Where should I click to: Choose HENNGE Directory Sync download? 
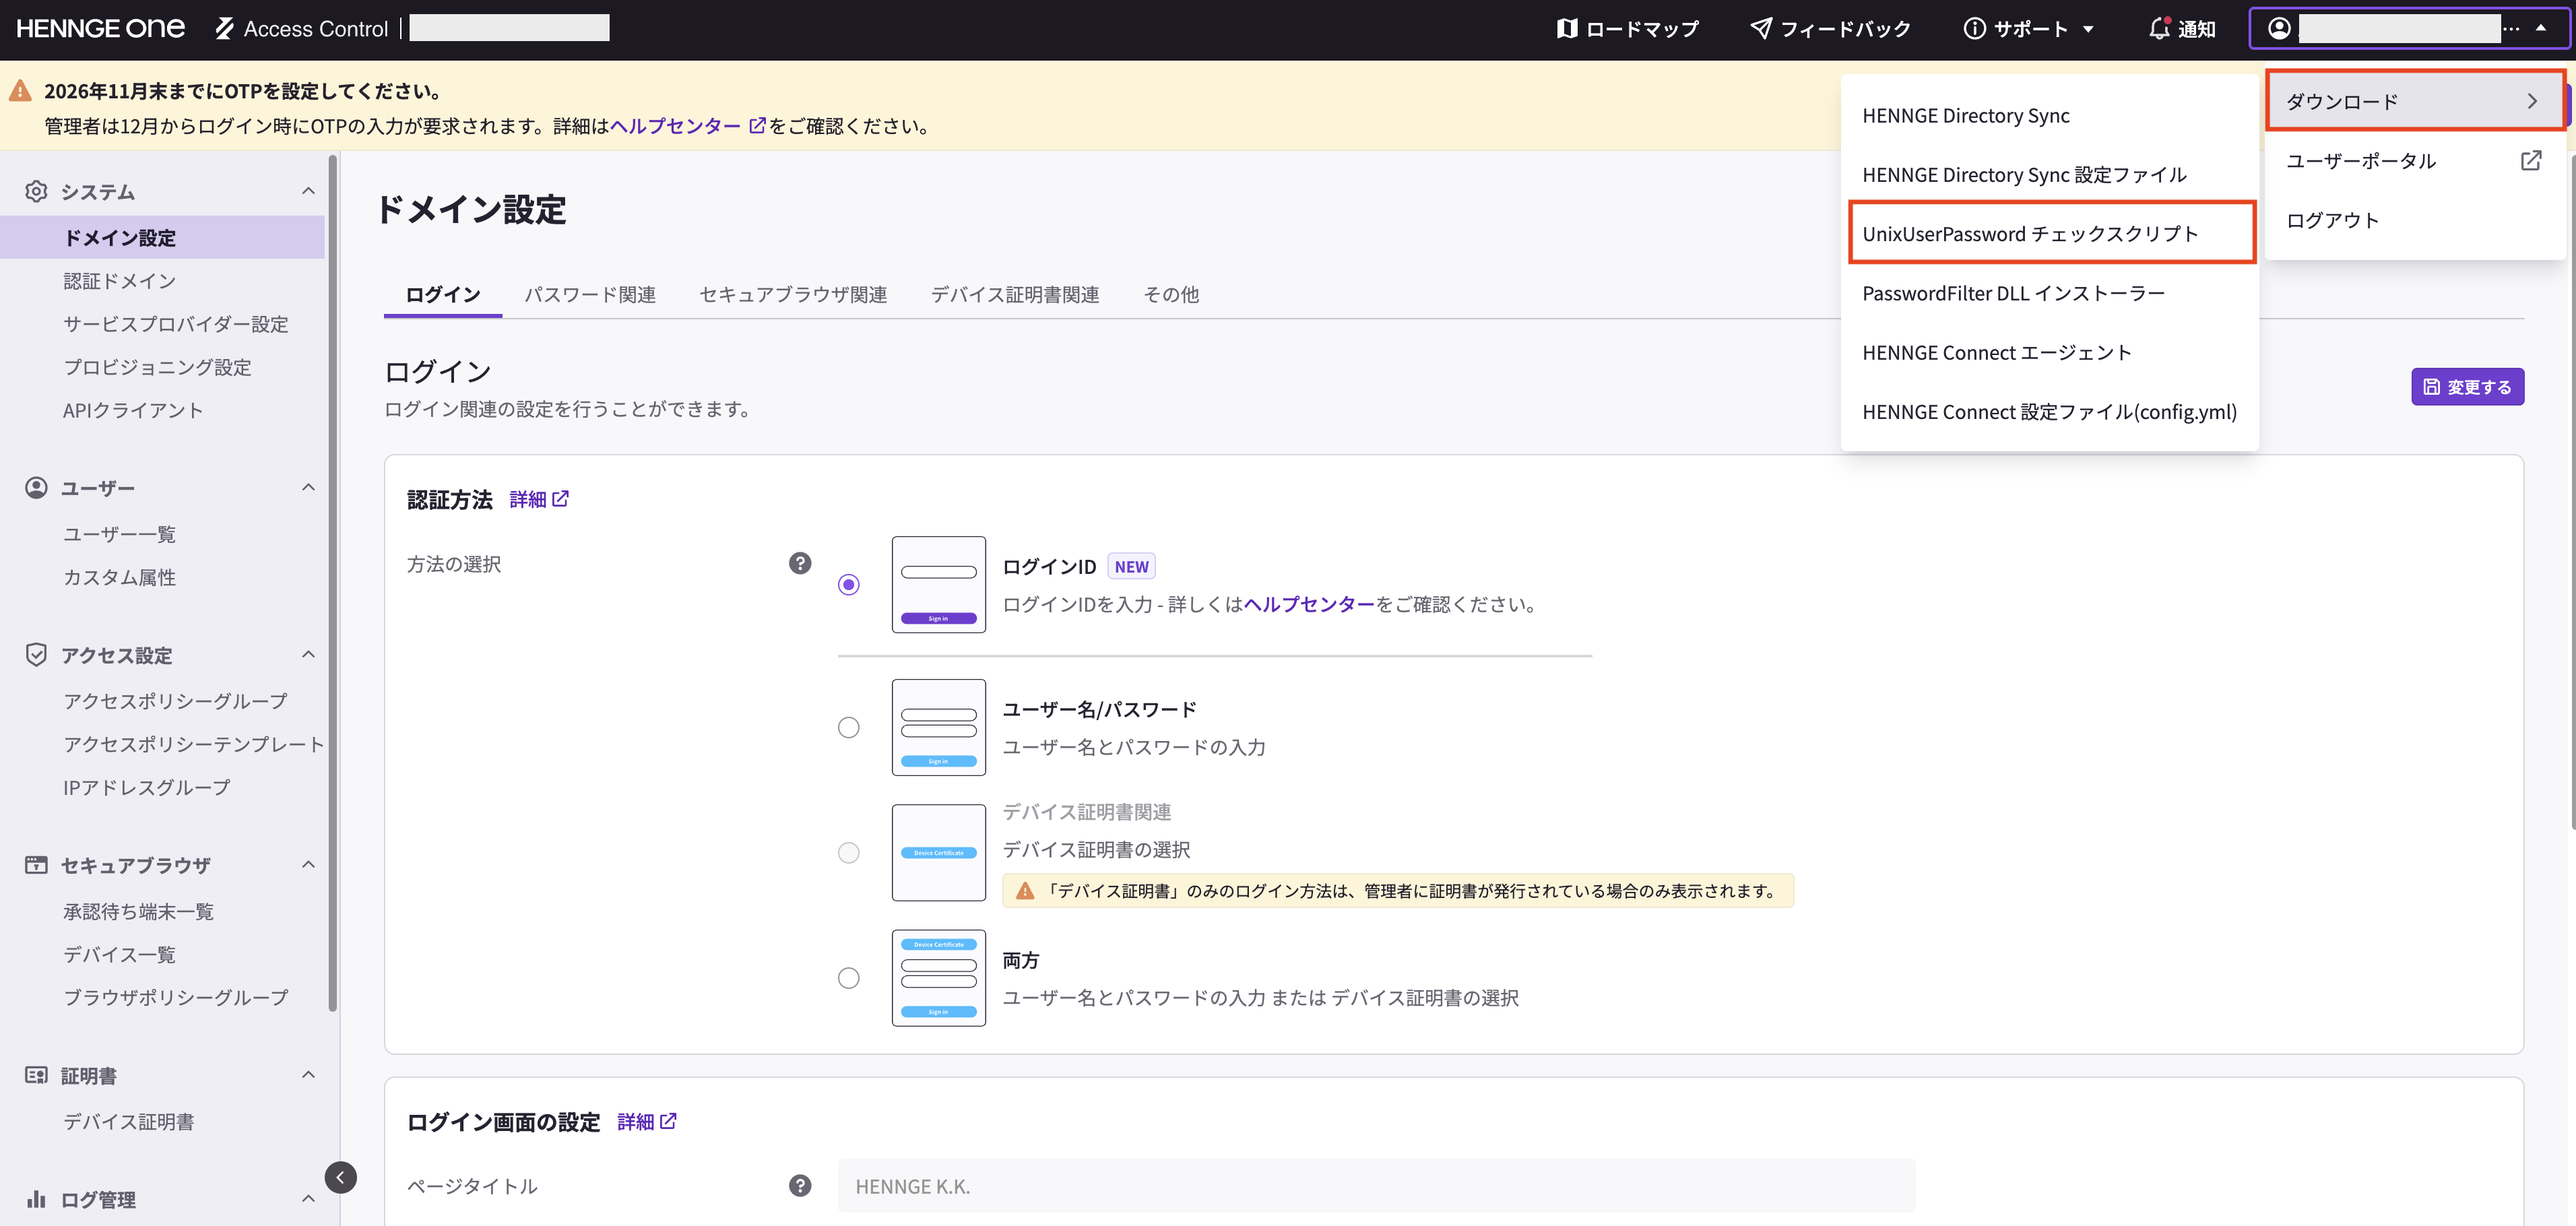2049,115
